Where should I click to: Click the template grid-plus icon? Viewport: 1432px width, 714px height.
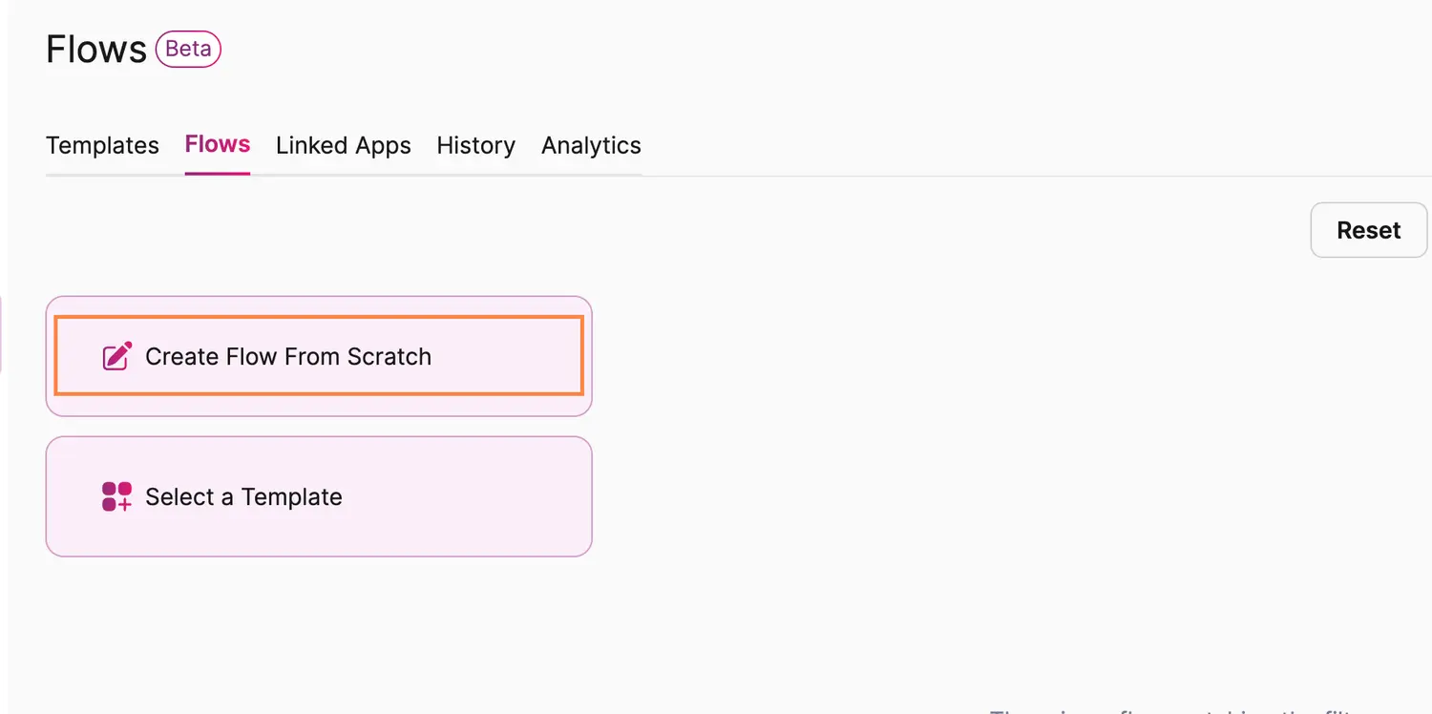tap(116, 496)
